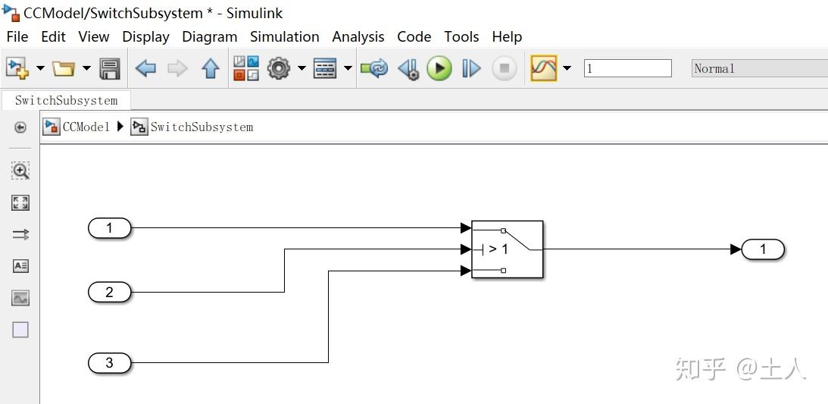Select output port block 1
828x404 pixels.
(x=763, y=249)
